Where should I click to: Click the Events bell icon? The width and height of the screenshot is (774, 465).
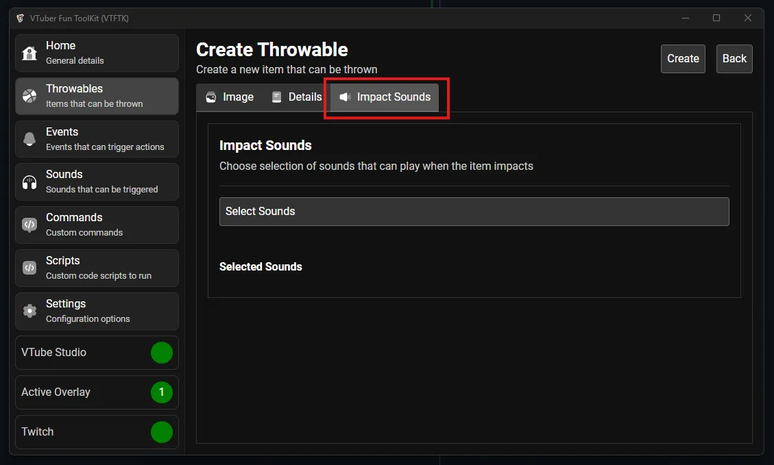point(30,138)
